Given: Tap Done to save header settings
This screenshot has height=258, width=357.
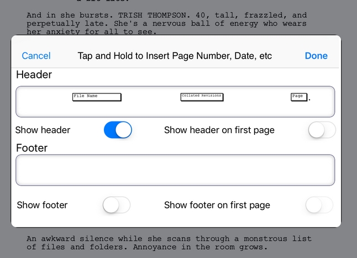Looking at the screenshot, I should coord(316,56).
